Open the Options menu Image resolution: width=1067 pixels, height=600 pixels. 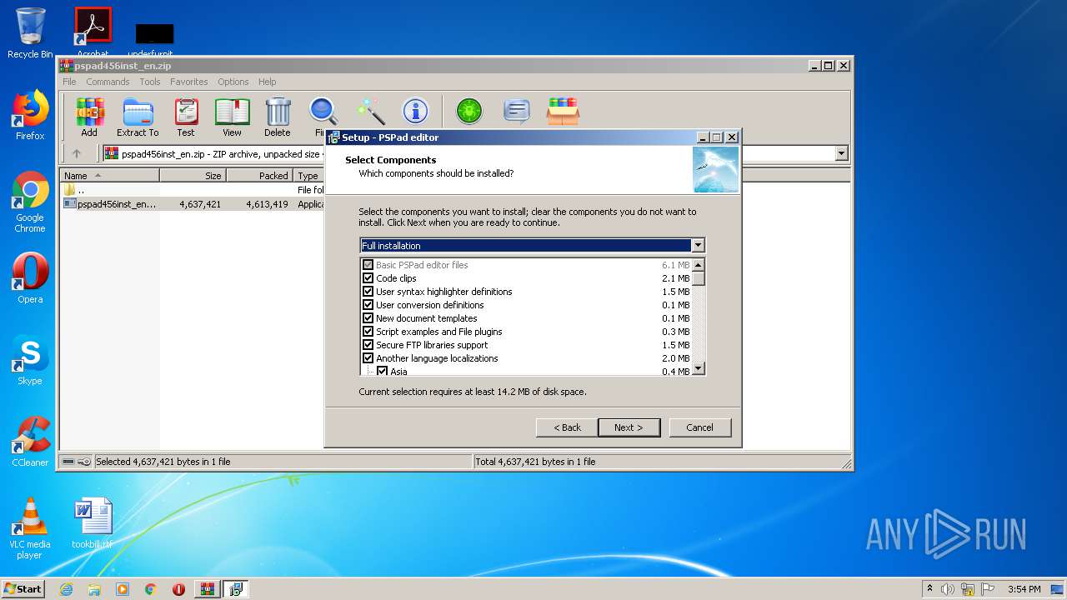pos(233,82)
